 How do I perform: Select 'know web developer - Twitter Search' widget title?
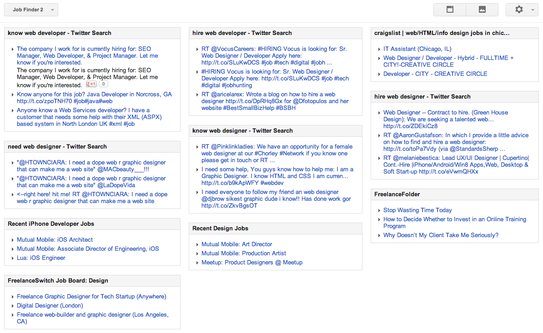click(60, 33)
